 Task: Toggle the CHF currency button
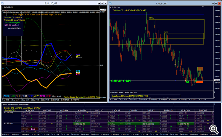(x=18, y=96)
